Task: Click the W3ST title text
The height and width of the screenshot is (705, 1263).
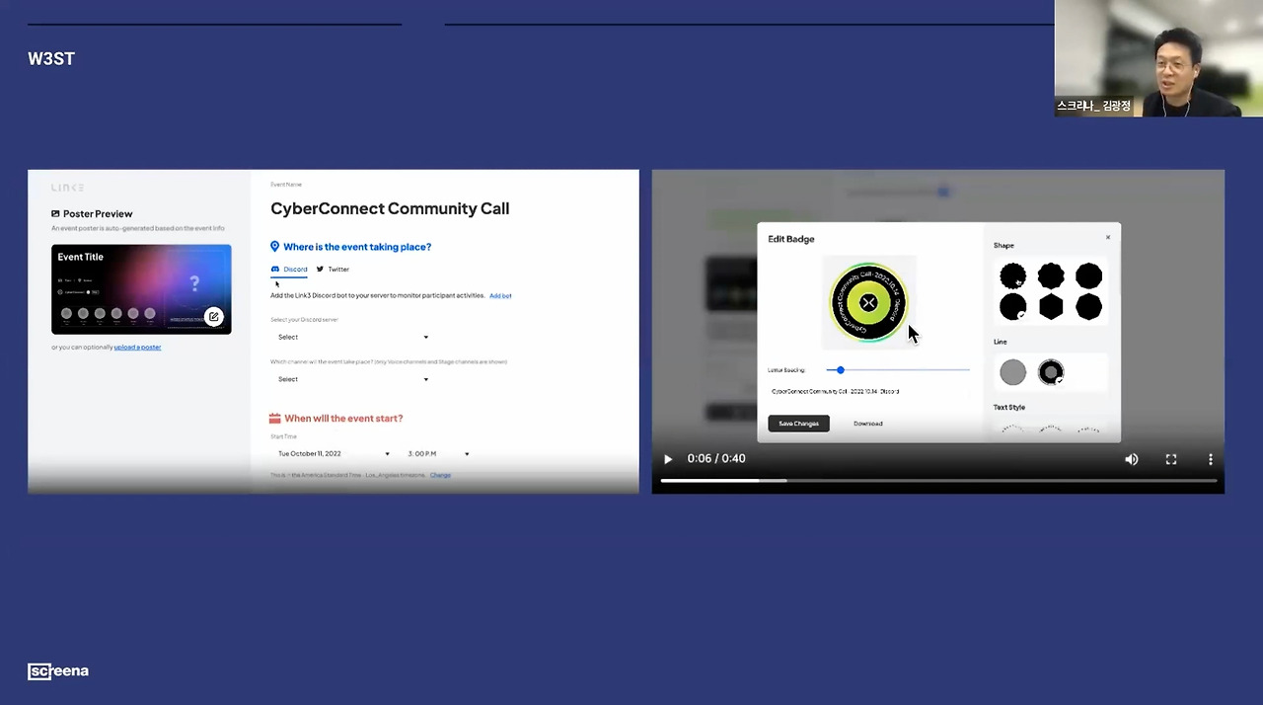Action: (x=51, y=59)
